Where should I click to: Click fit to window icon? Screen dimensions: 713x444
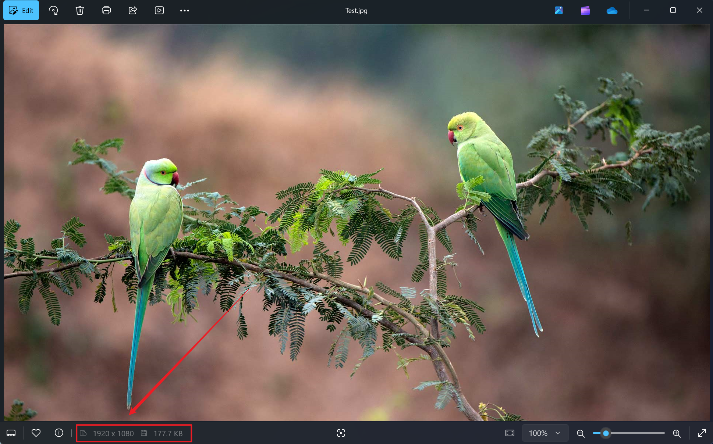pos(510,433)
